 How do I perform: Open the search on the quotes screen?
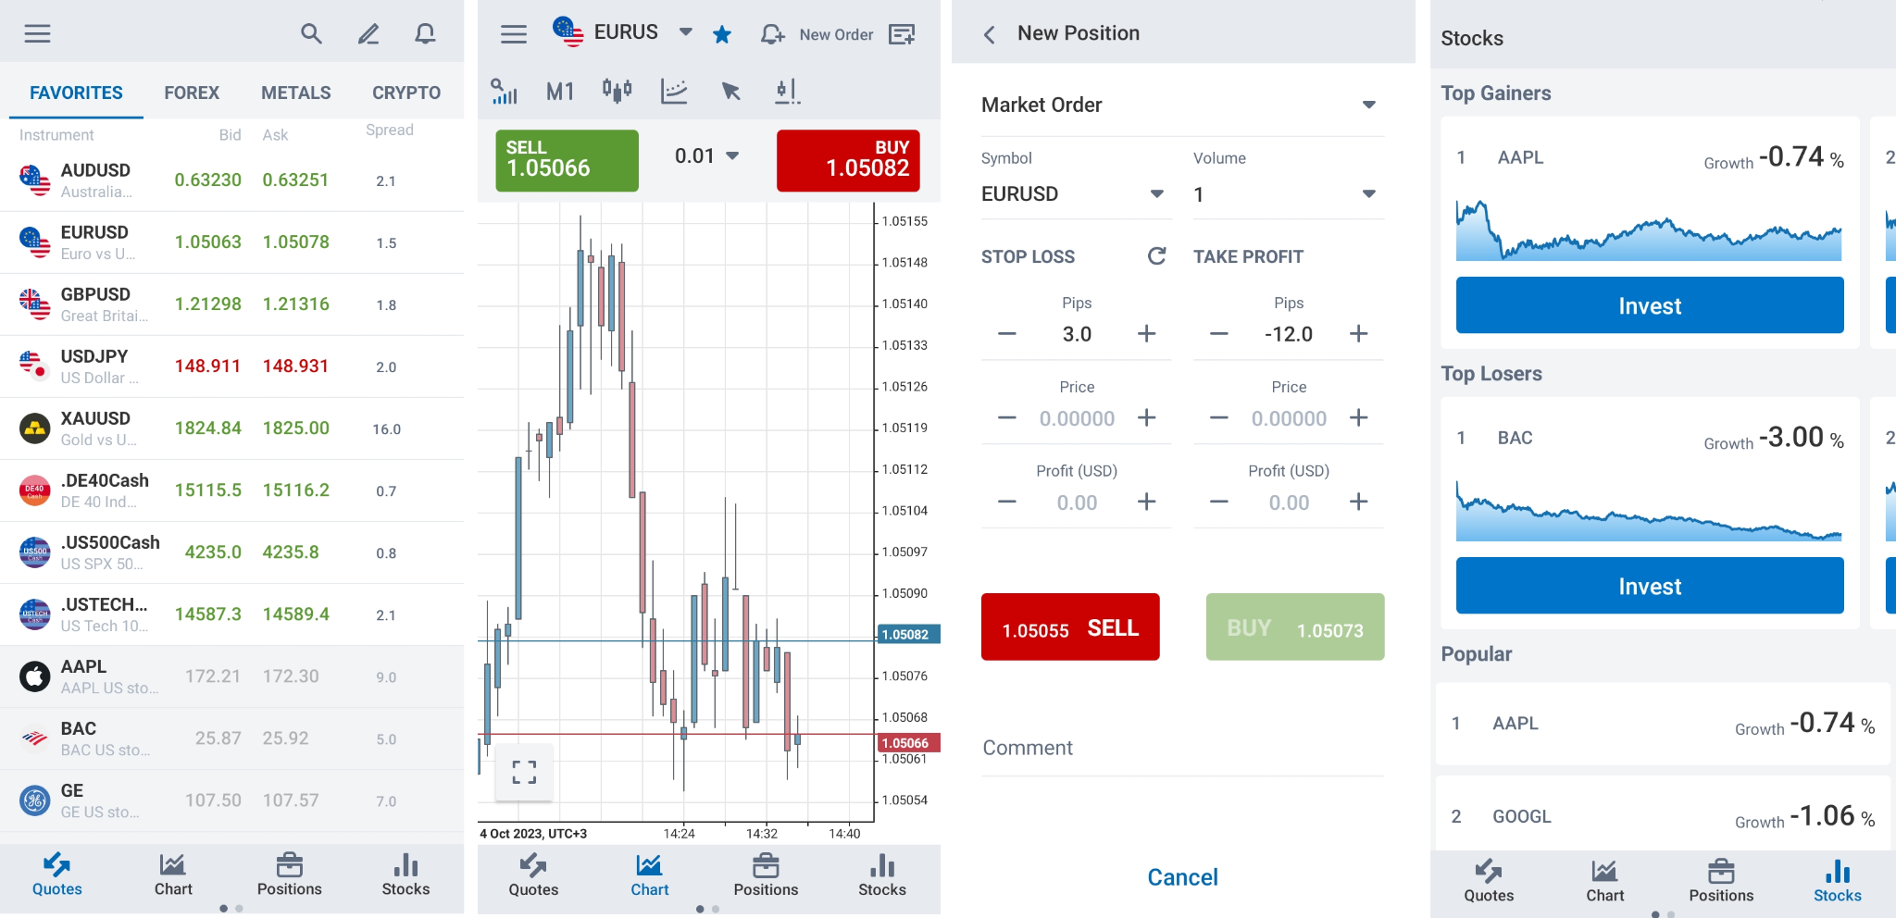pyautogui.click(x=311, y=33)
